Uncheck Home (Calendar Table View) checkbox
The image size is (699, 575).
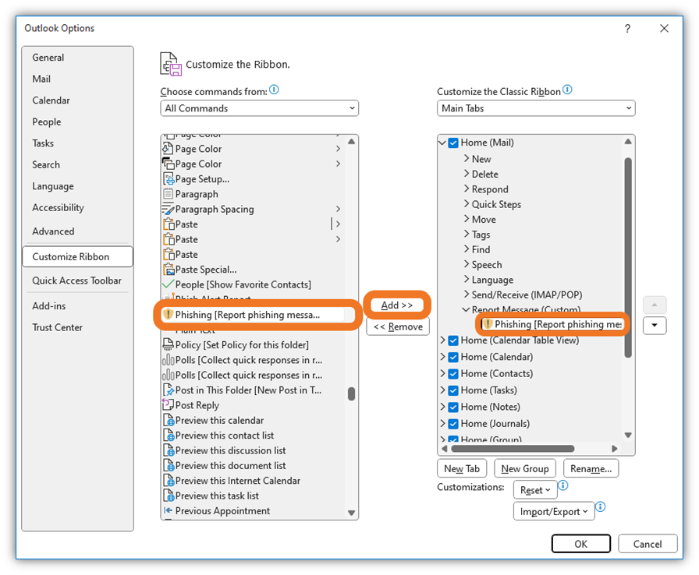(453, 340)
